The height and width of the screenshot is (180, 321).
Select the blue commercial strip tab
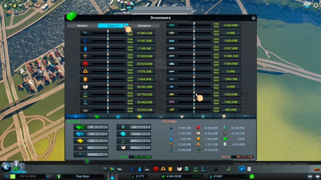pos(118,117)
